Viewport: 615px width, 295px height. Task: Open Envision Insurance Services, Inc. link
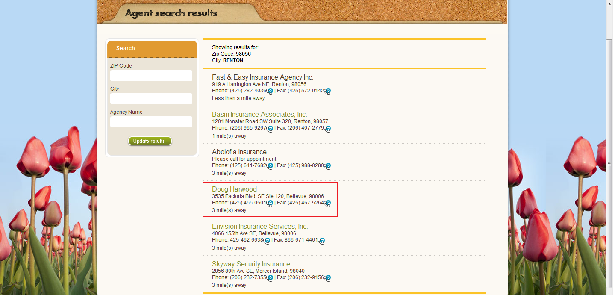pos(260,227)
